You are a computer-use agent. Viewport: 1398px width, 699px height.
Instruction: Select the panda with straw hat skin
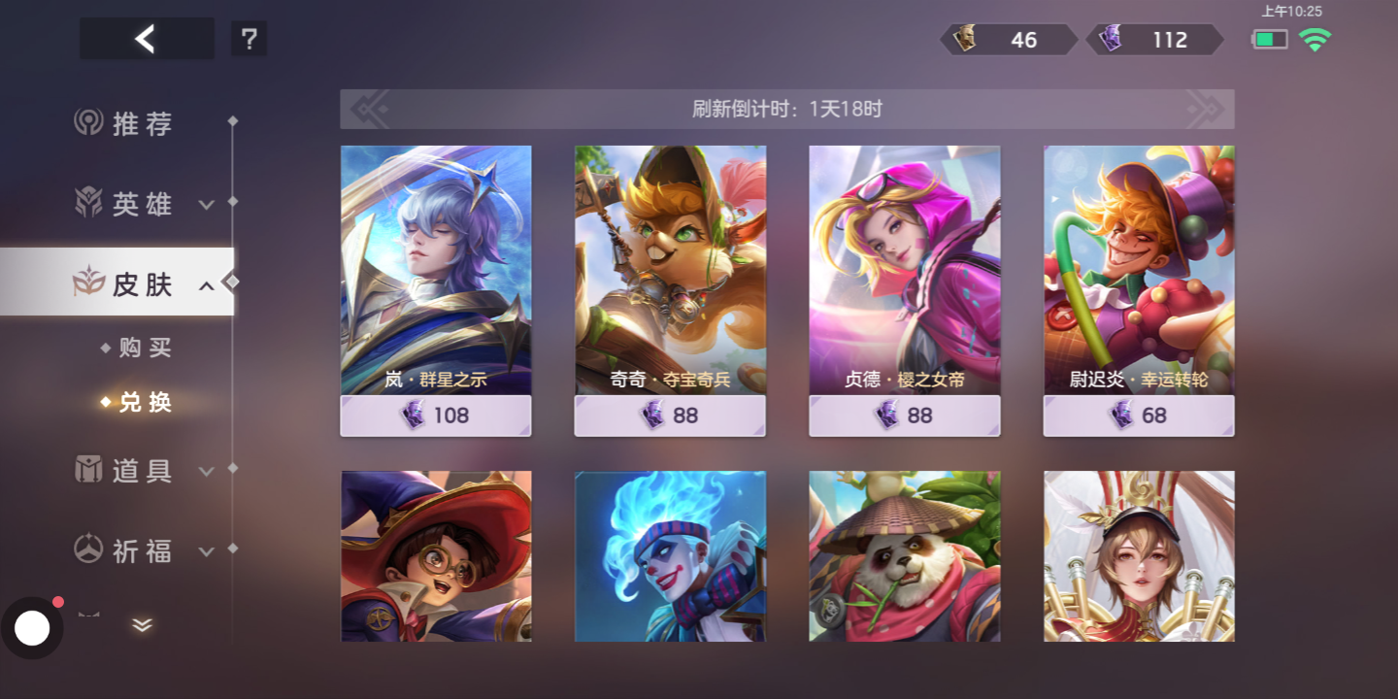pyautogui.click(x=905, y=556)
